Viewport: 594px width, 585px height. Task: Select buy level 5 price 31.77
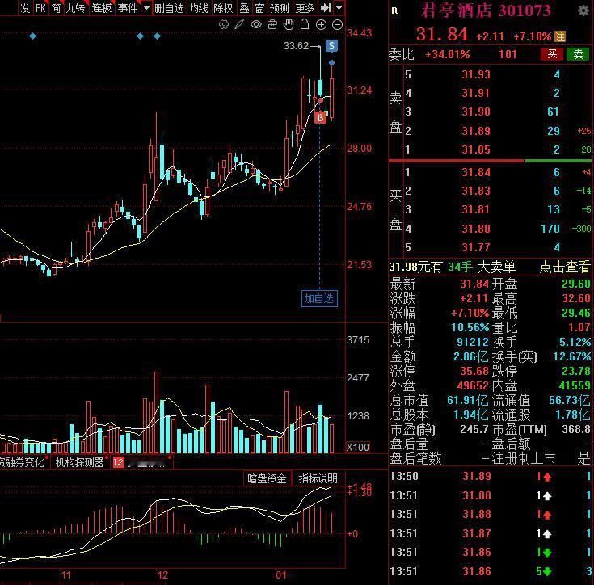click(x=476, y=247)
